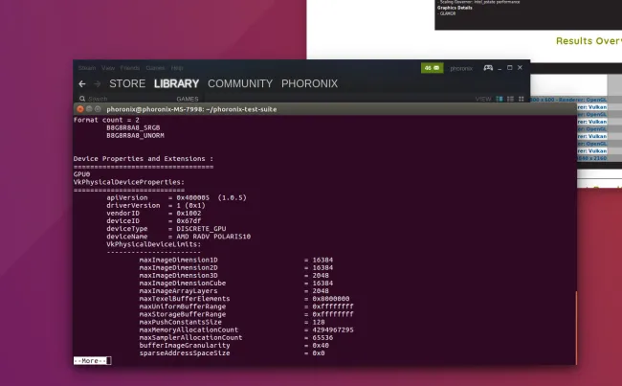Click the driverVersion value line

point(156,205)
